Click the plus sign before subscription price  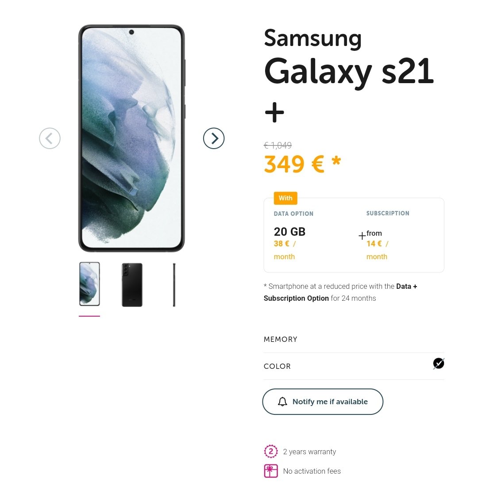[x=362, y=236]
